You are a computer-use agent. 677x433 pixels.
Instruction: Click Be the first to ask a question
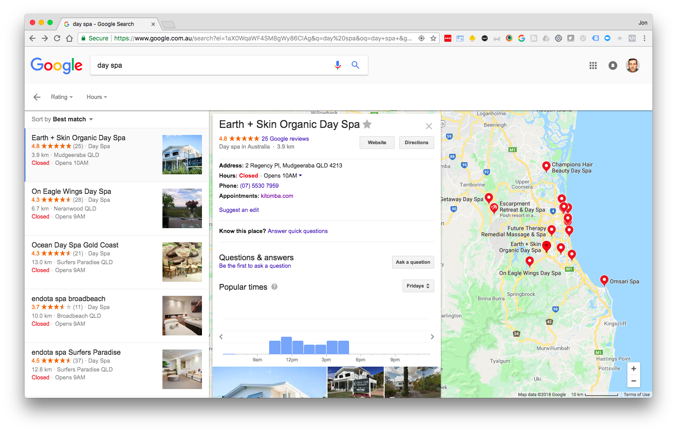pos(255,266)
